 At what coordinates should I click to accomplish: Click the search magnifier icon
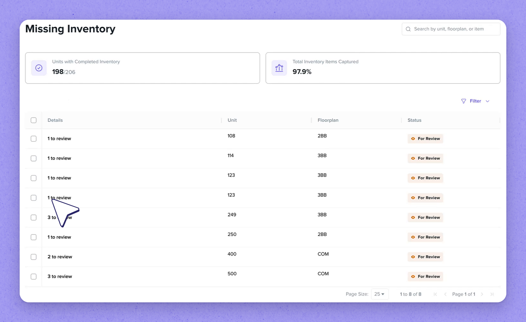(x=408, y=29)
